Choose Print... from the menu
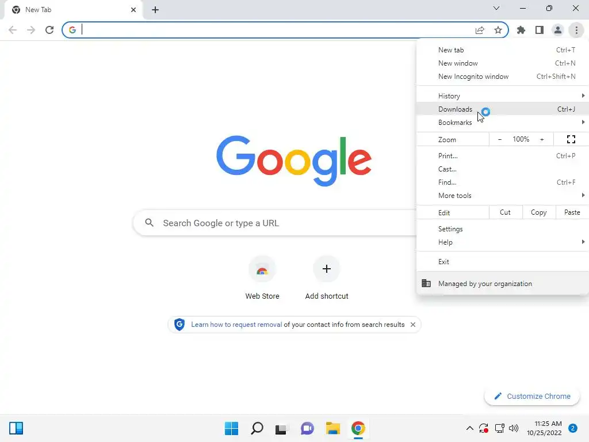Screen dimensions: 589x442 (503, 155)
